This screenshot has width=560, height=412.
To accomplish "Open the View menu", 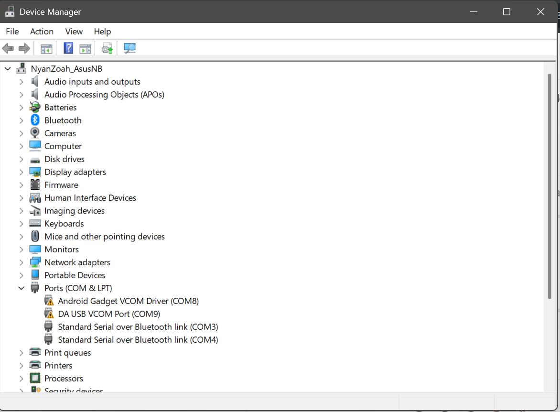I will (74, 32).
